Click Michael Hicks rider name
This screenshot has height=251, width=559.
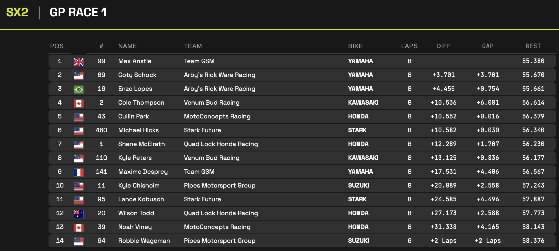coord(138,130)
